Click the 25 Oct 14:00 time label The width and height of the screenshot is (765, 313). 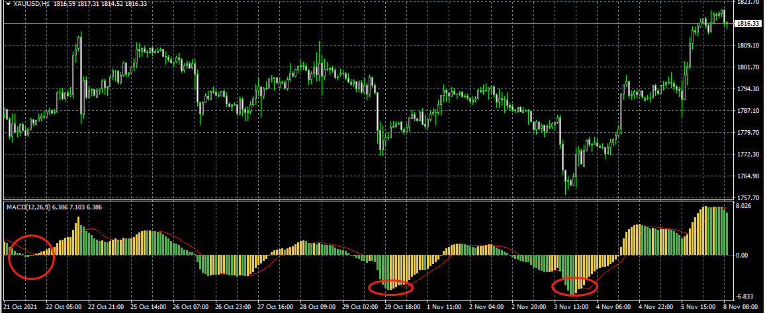coord(148,308)
